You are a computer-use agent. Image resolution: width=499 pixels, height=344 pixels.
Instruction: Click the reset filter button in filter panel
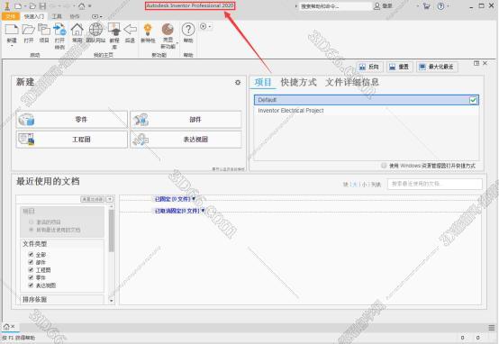(x=92, y=199)
